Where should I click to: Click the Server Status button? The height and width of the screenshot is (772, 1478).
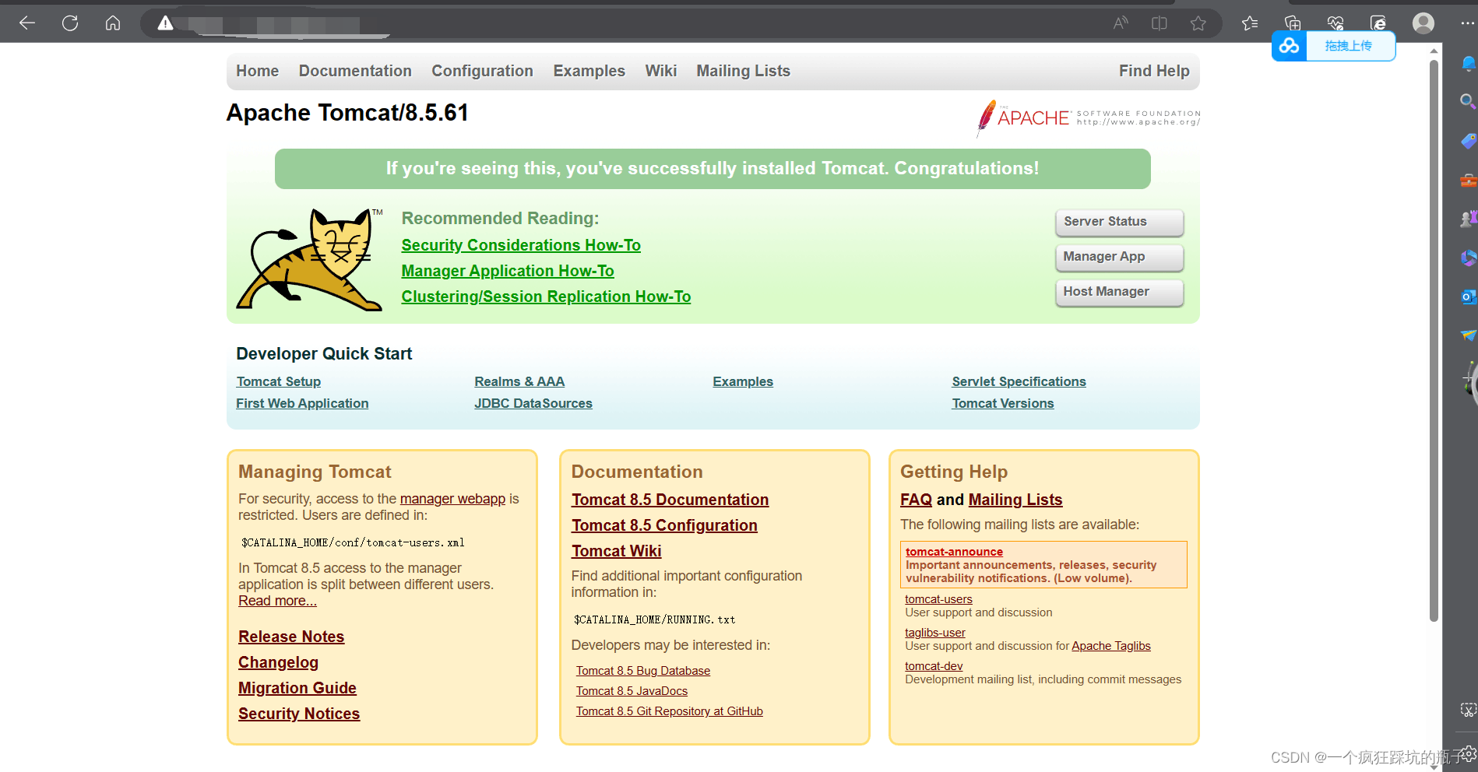[1119, 222]
